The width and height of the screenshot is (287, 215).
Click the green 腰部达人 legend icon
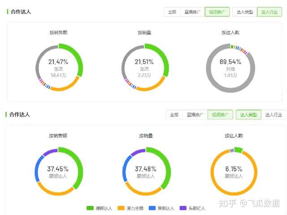point(90,208)
